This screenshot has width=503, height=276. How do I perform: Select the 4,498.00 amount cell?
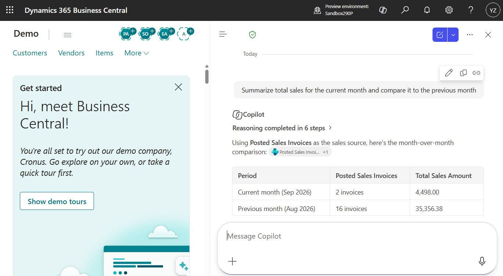(447, 192)
